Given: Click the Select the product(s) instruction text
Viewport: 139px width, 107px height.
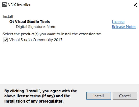Looking at the screenshot, I should click(x=52, y=34).
